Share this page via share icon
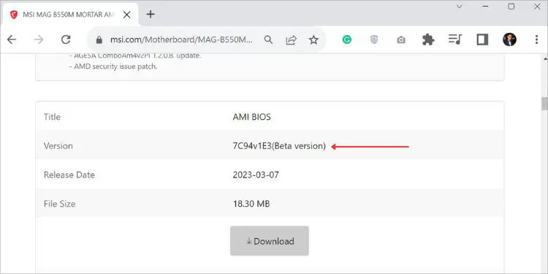This screenshot has width=548, height=274. 291,40
